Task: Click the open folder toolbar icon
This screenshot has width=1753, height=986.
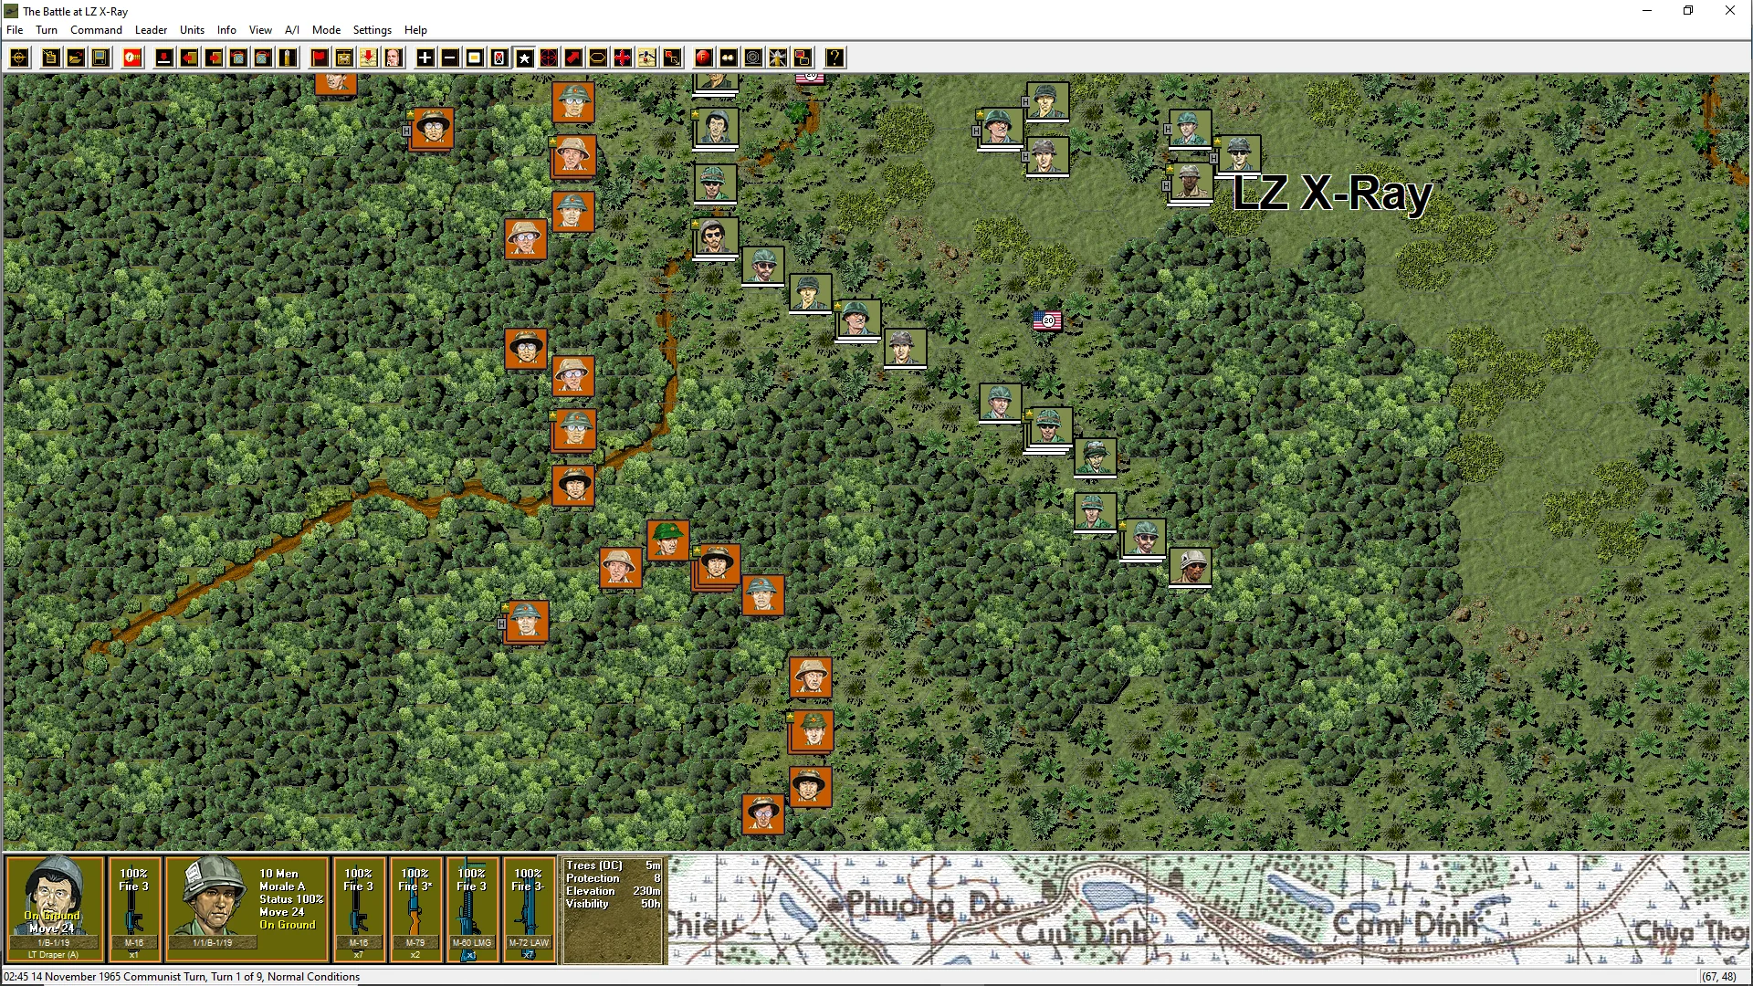Action: click(76, 58)
